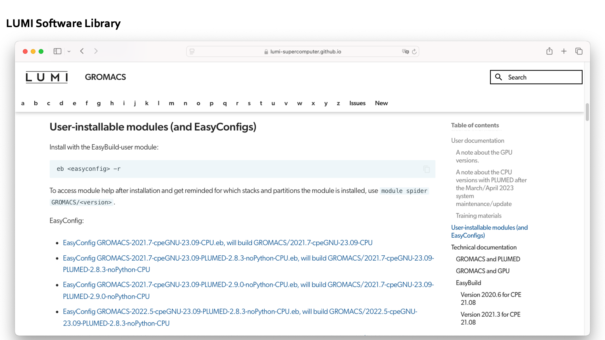Open GROMACS-2022.5 PLUMED-2.8.3-noPython-CPU EasyConfig link
Viewport: 605px width, 340px height.
point(240,317)
